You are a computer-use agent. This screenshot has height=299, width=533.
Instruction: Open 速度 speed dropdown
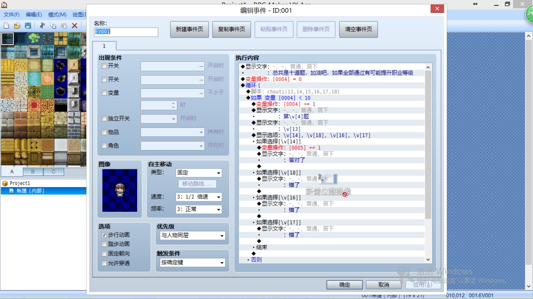tap(199, 197)
